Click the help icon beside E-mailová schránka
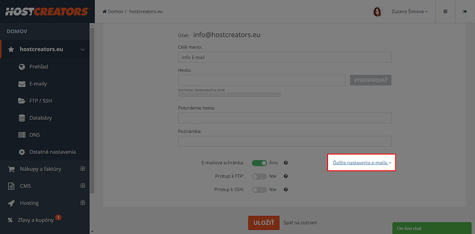 pos(285,162)
